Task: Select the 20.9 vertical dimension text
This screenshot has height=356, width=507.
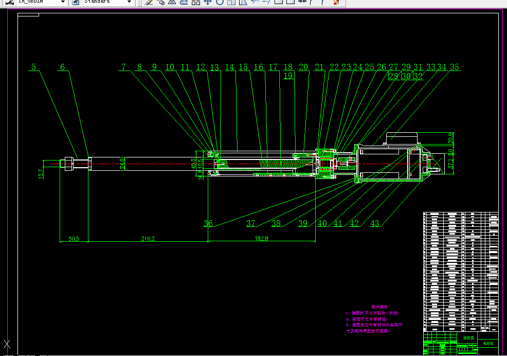Action: 451,138
